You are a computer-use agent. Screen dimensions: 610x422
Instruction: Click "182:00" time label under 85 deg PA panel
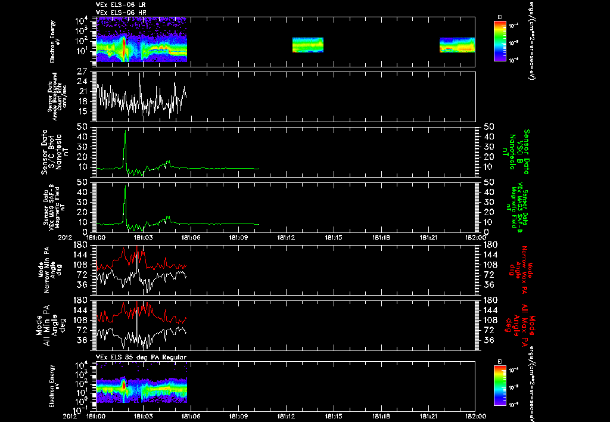point(476,416)
